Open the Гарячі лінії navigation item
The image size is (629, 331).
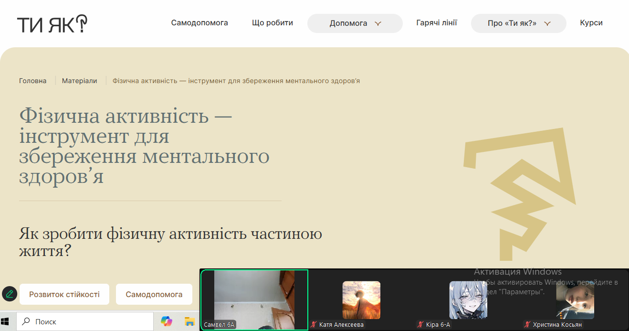pyautogui.click(x=437, y=22)
